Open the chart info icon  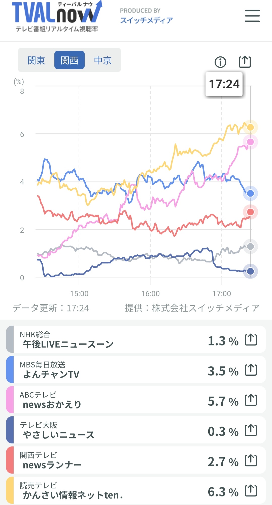[220, 62]
